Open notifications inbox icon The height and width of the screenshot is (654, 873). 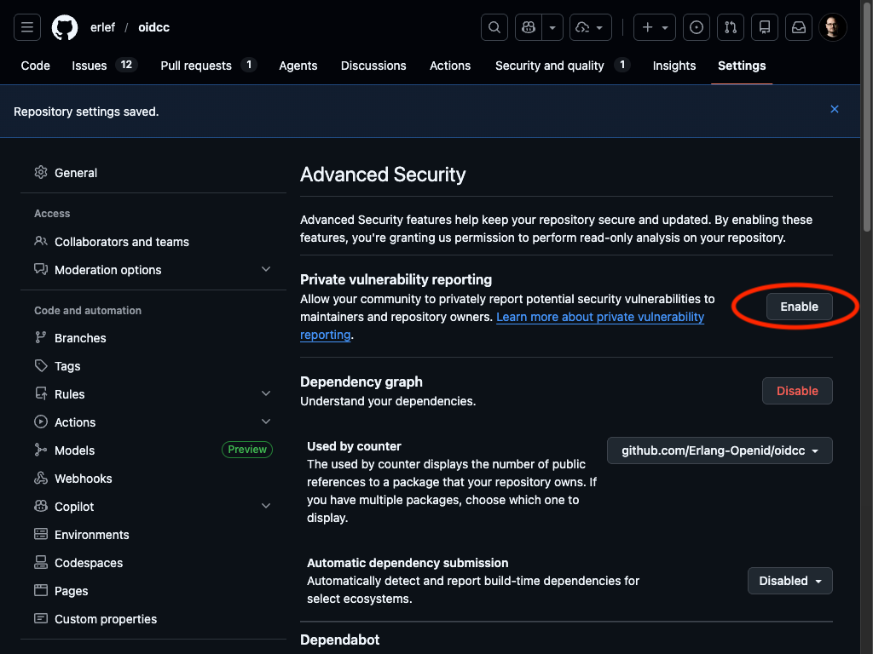coord(799,27)
